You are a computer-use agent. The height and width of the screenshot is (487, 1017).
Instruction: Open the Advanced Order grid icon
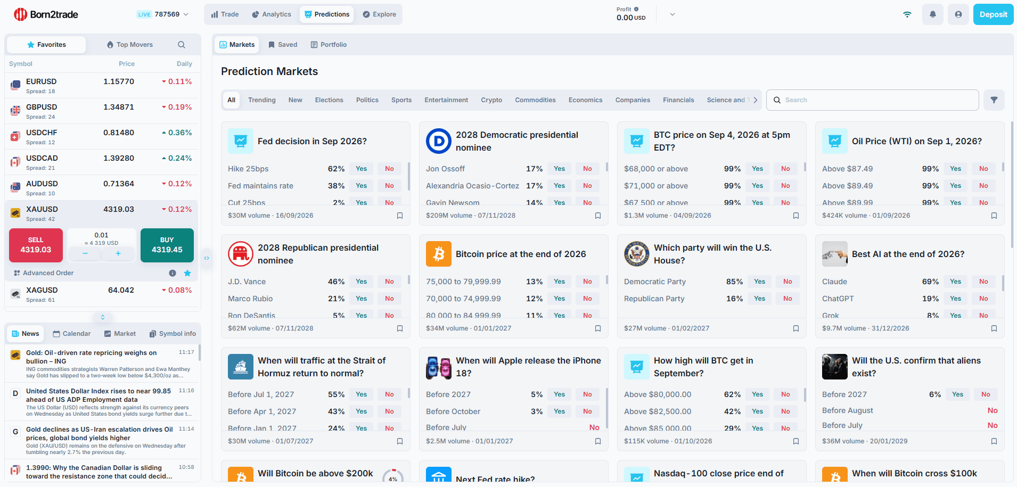pyautogui.click(x=17, y=273)
